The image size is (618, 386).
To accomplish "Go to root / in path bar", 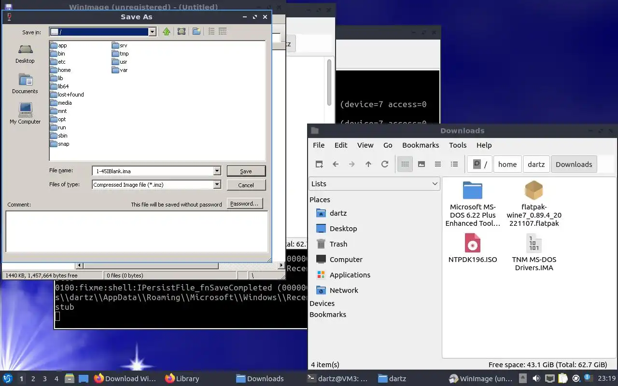I will 480,164.
